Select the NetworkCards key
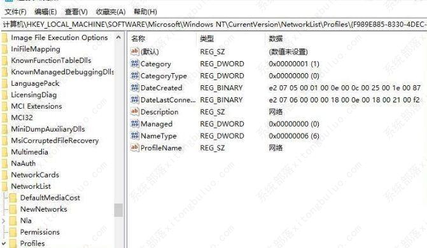427x248 pixels. pyautogui.click(x=35, y=175)
